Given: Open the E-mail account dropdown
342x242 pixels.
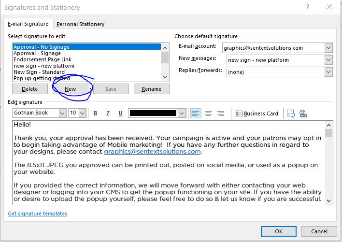Looking at the screenshot, I should pos(328,48).
